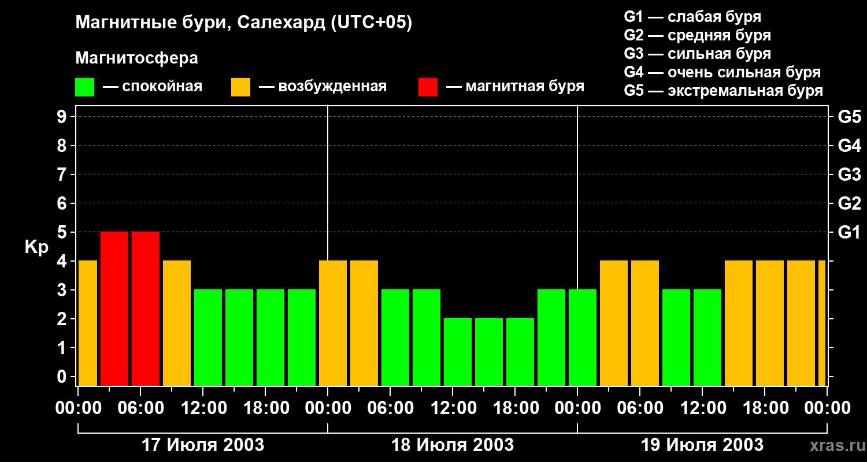The image size is (867, 462).
Task: Select the green bar above 18:00 on 17 July
Action: click(271, 338)
